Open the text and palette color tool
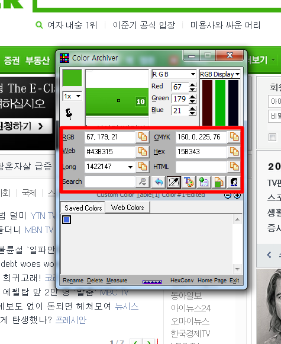 point(189,182)
